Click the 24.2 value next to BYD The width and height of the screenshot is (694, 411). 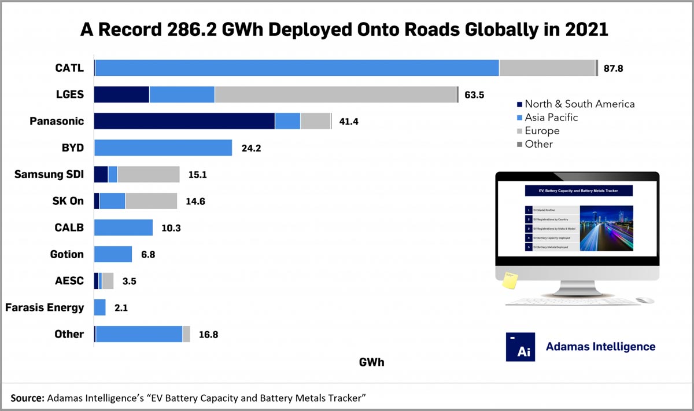coord(251,148)
